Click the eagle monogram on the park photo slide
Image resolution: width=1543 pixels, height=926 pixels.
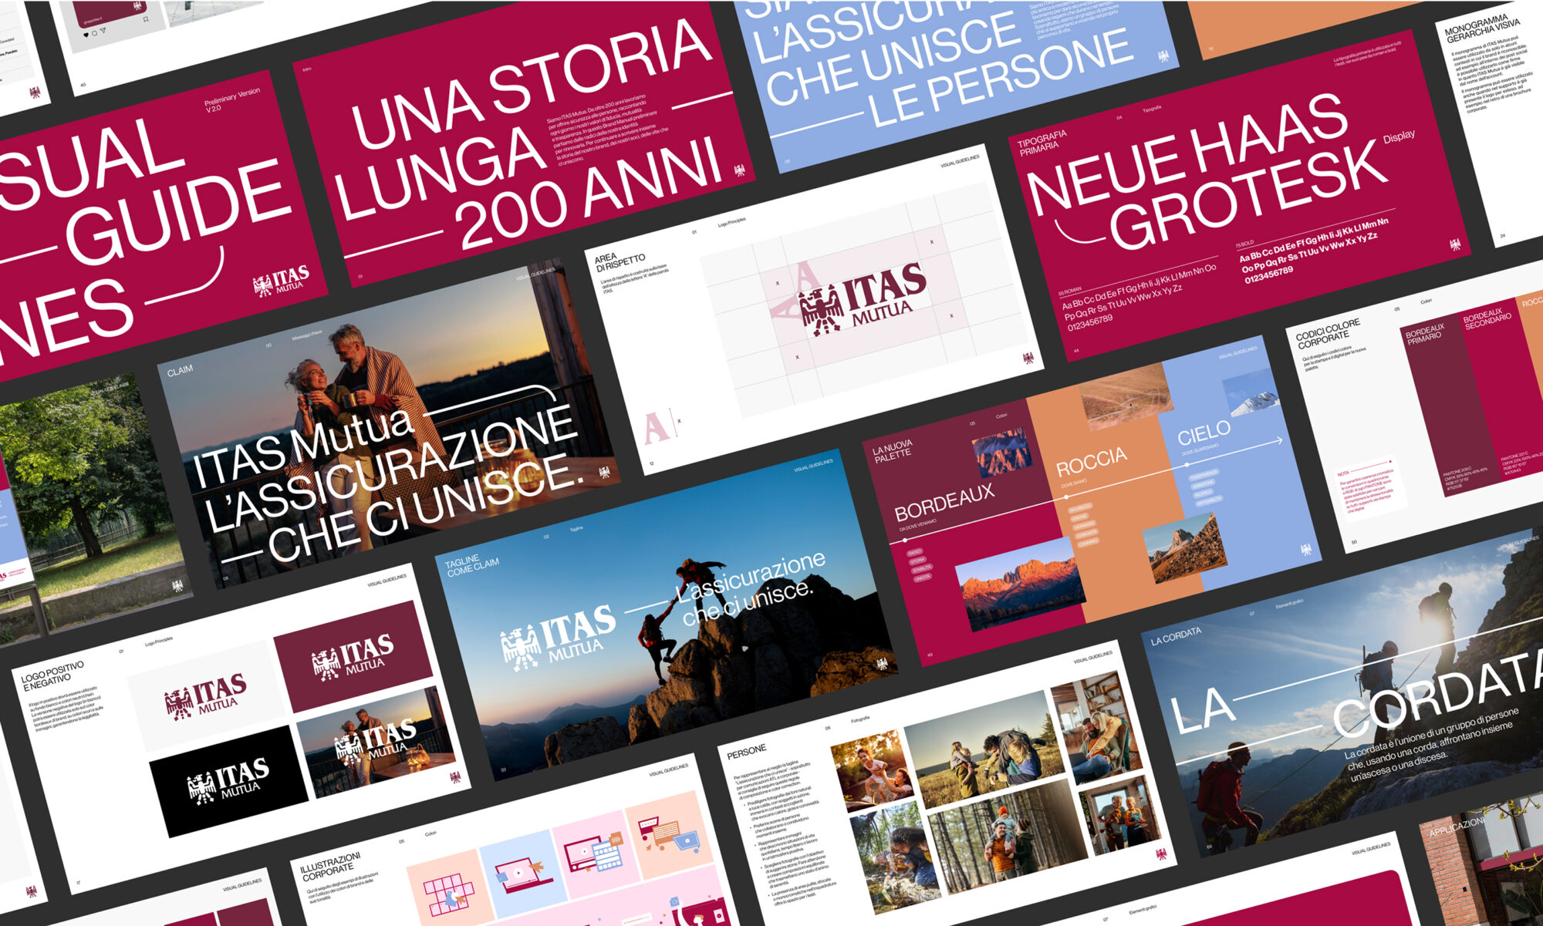tap(177, 585)
